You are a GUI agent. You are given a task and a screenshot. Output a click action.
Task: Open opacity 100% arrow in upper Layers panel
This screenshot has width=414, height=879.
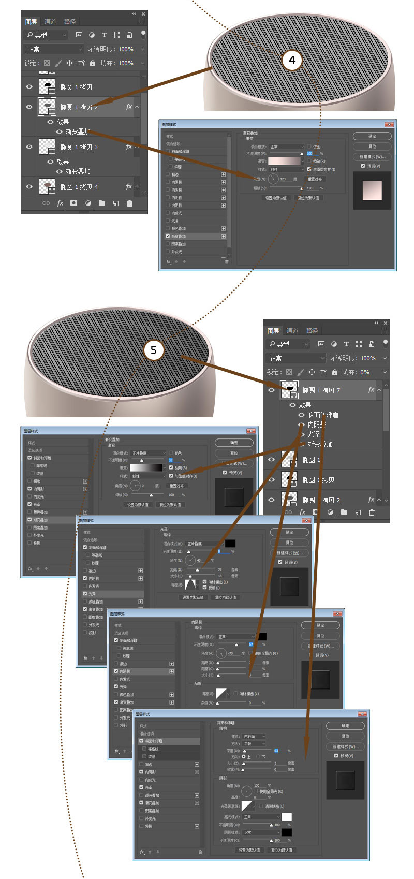pos(142,49)
